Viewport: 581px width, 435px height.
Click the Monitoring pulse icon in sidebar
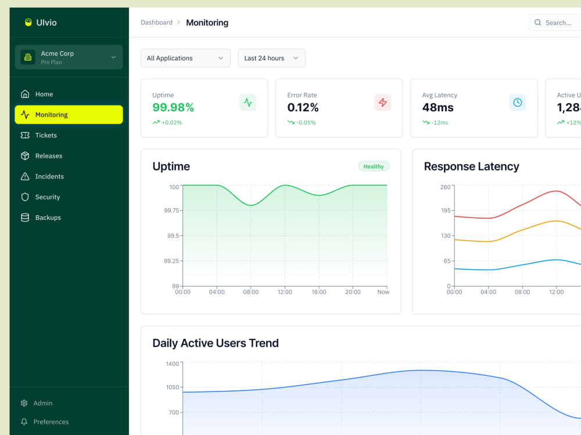(x=25, y=115)
